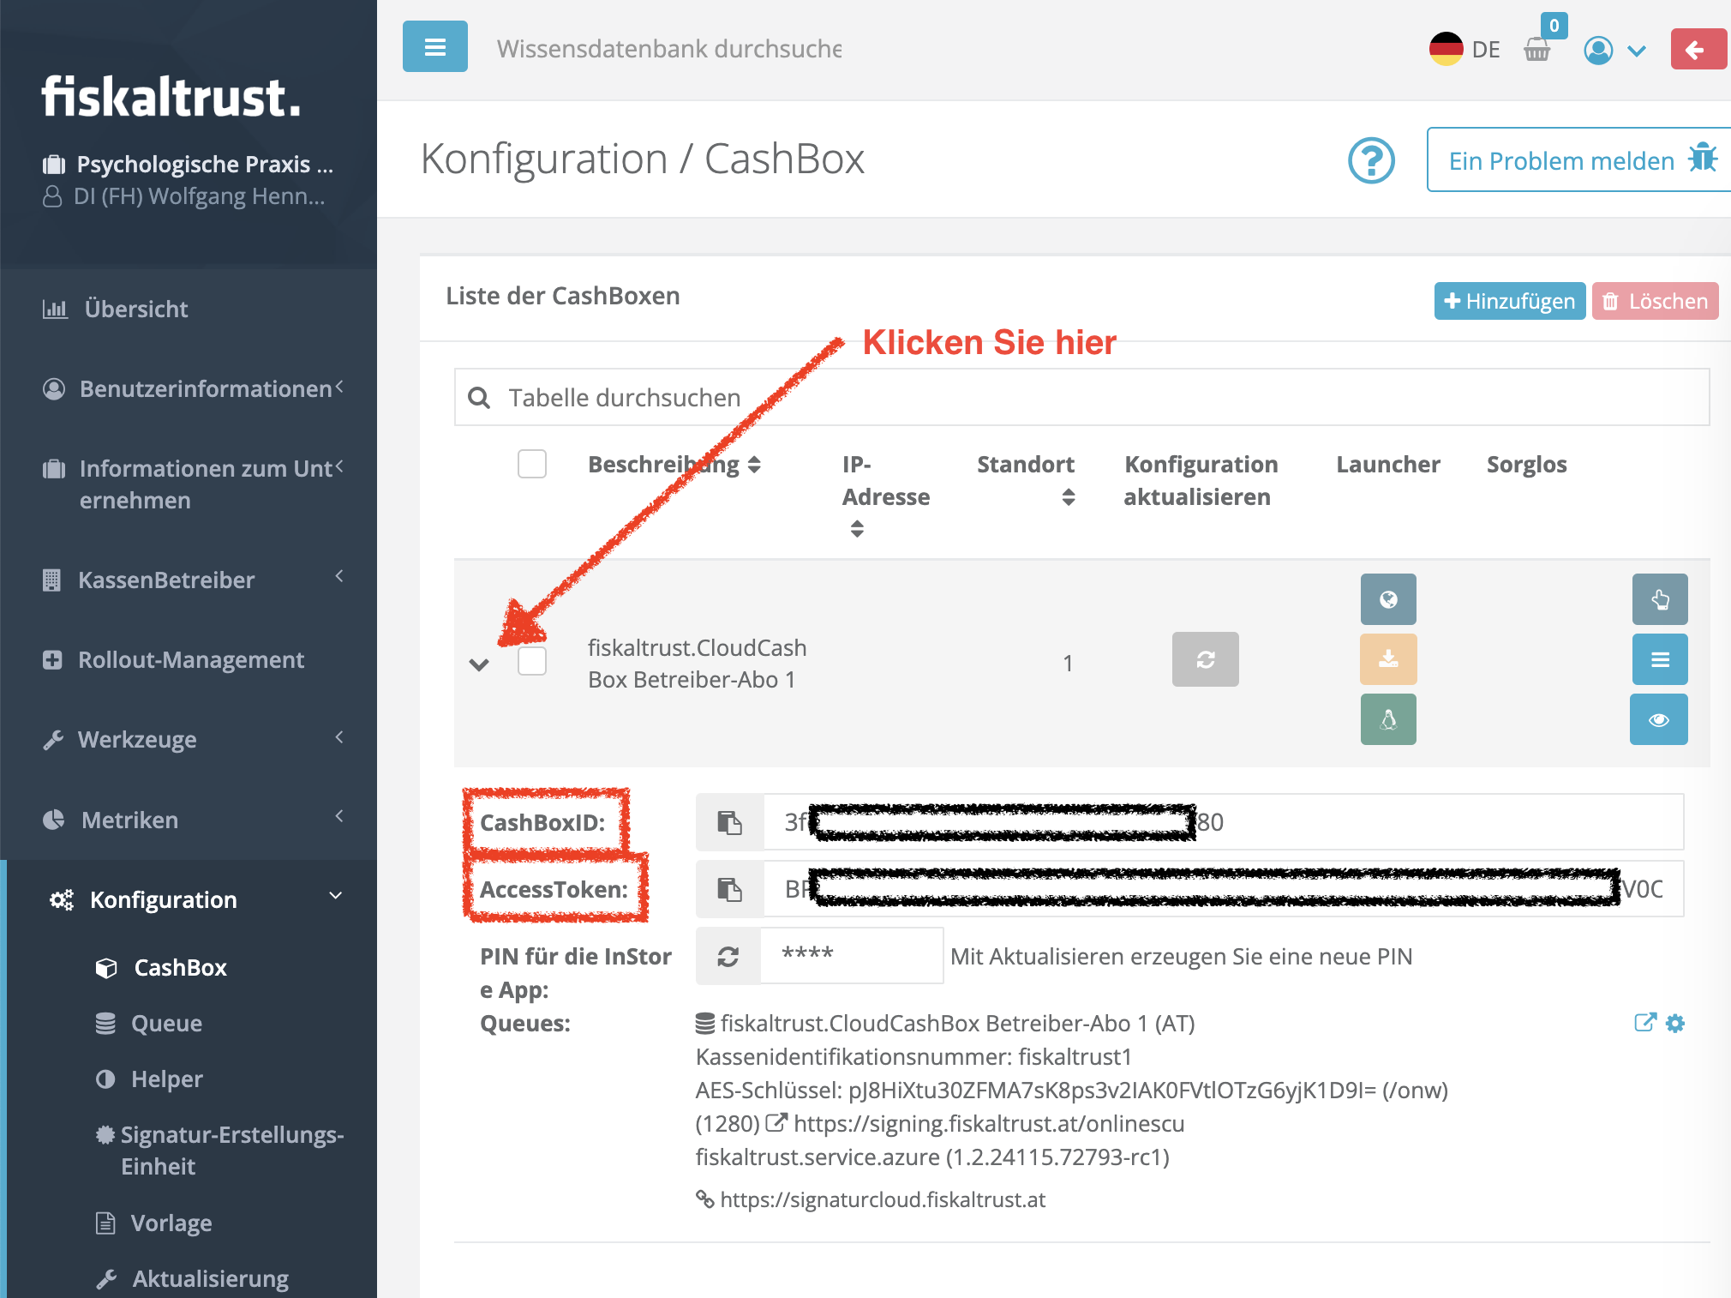The image size is (1731, 1298).
Task: Copy the AccessToken to clipboard
Action: [729, 889]
